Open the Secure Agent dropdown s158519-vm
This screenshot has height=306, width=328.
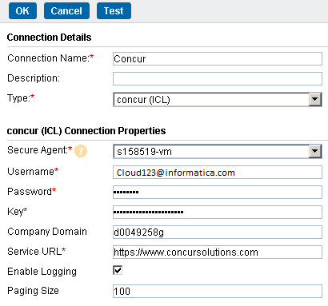pos(218,152)
